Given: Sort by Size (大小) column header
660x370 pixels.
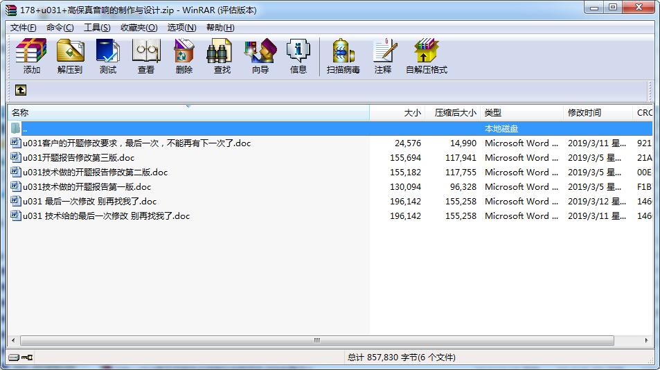Looking at the screenshot, I should pos(398,113).
